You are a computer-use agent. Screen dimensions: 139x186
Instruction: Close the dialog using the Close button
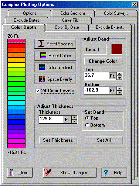(20, 173)
